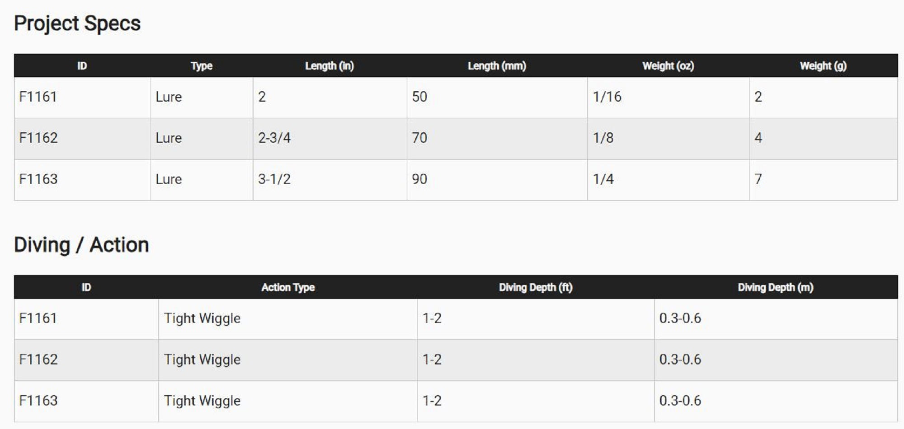This screenshot has height=429, width=904.
Task: Select the 2-3/4 length cell
Action: [x=274, y=138]
